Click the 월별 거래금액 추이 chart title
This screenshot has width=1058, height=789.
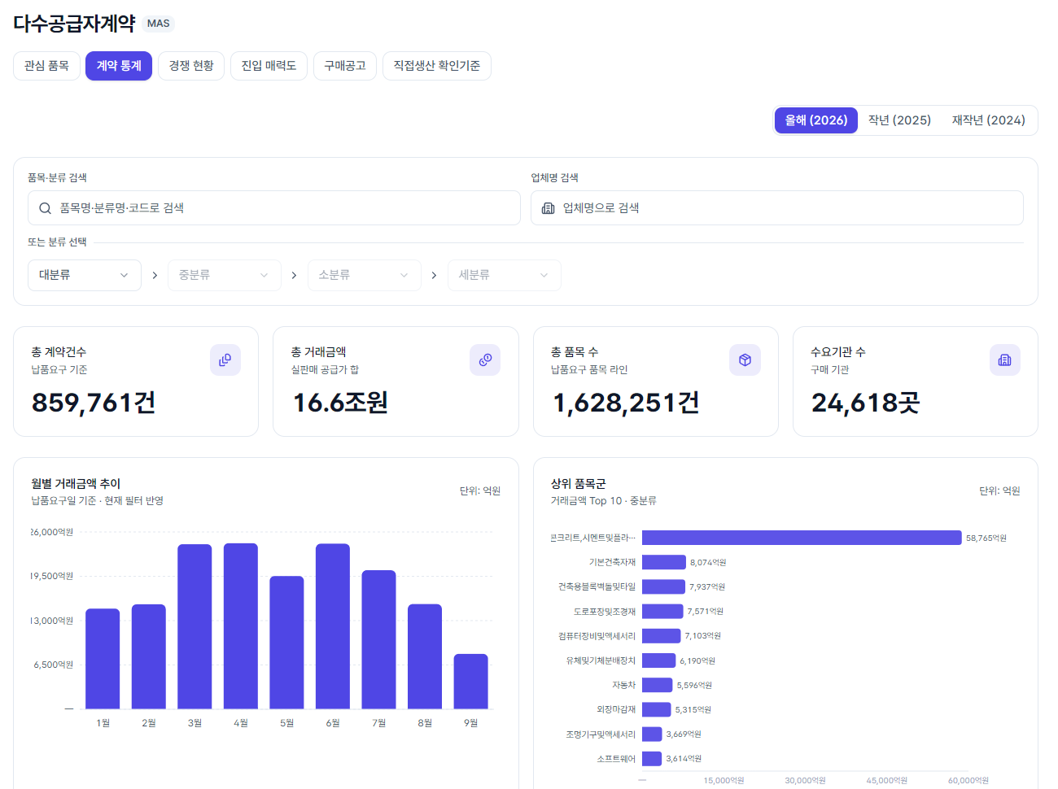[76, 484]
